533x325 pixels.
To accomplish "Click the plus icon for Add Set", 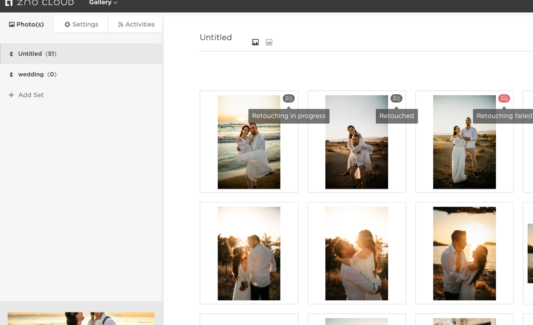I will (11, 95).
